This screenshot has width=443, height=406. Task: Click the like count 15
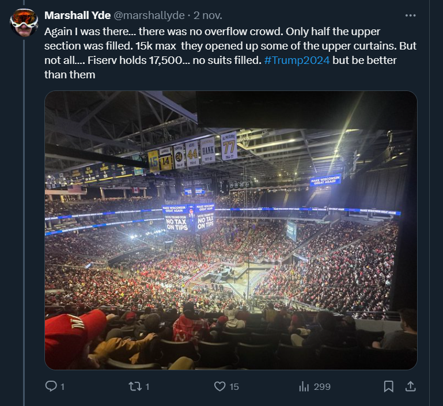point(234,387)
